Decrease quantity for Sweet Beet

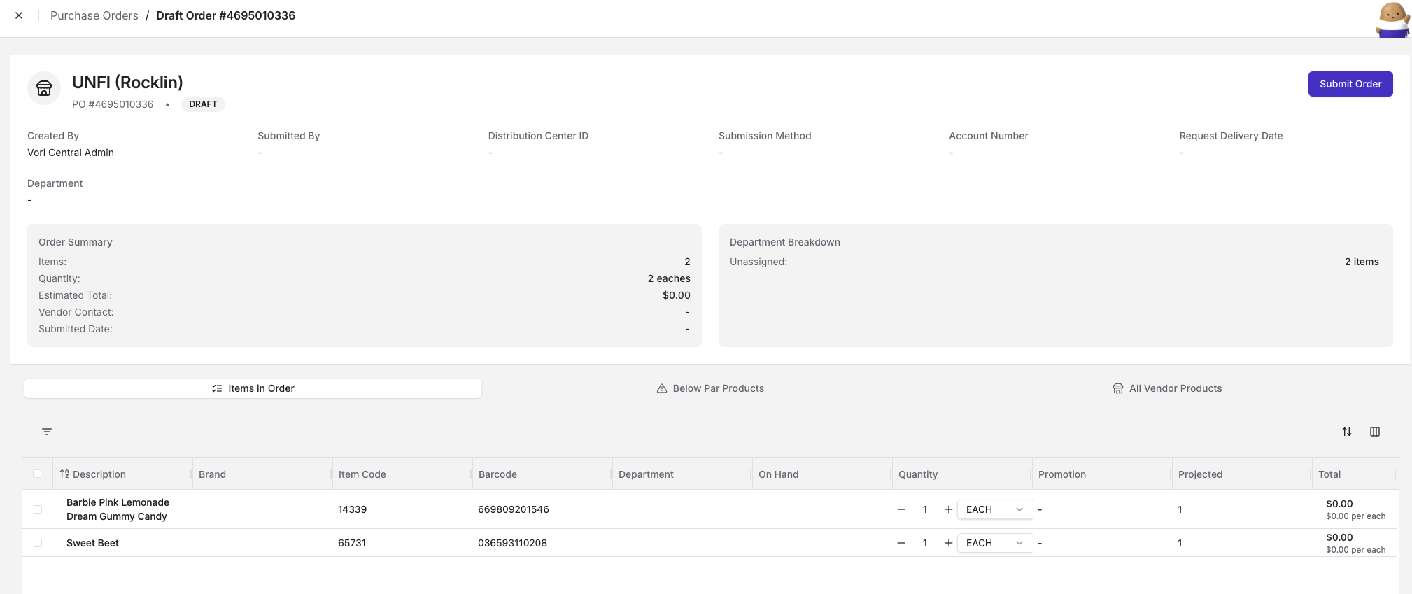(901, 543)
